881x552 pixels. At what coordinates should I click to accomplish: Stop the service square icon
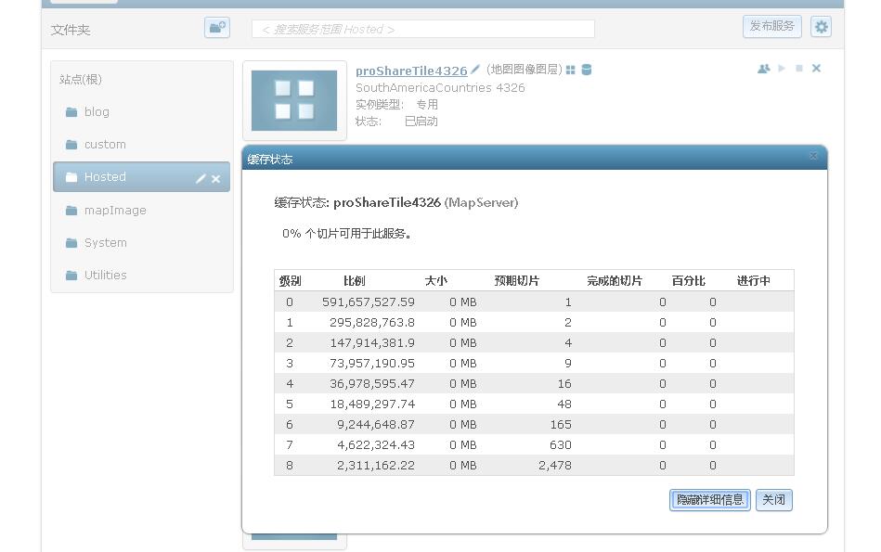(x=799, y=68)
